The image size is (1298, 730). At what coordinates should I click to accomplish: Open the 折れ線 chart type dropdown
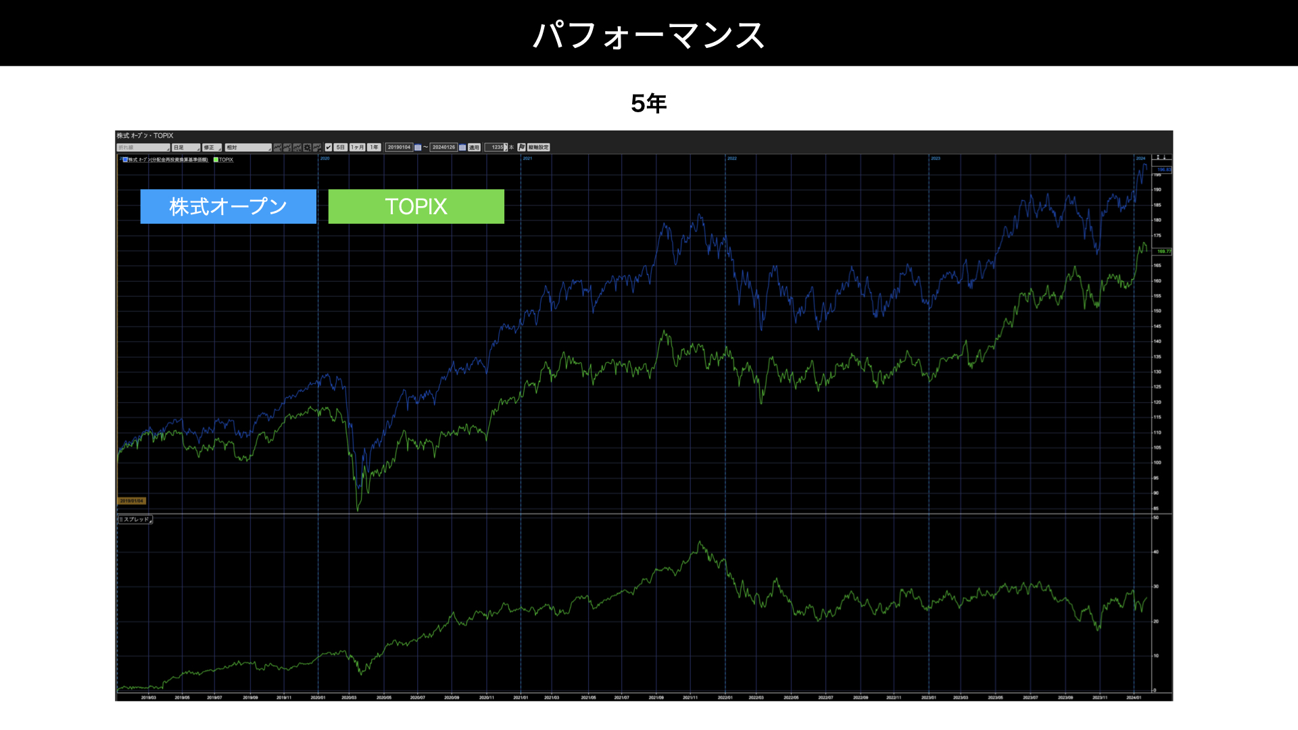143,147
